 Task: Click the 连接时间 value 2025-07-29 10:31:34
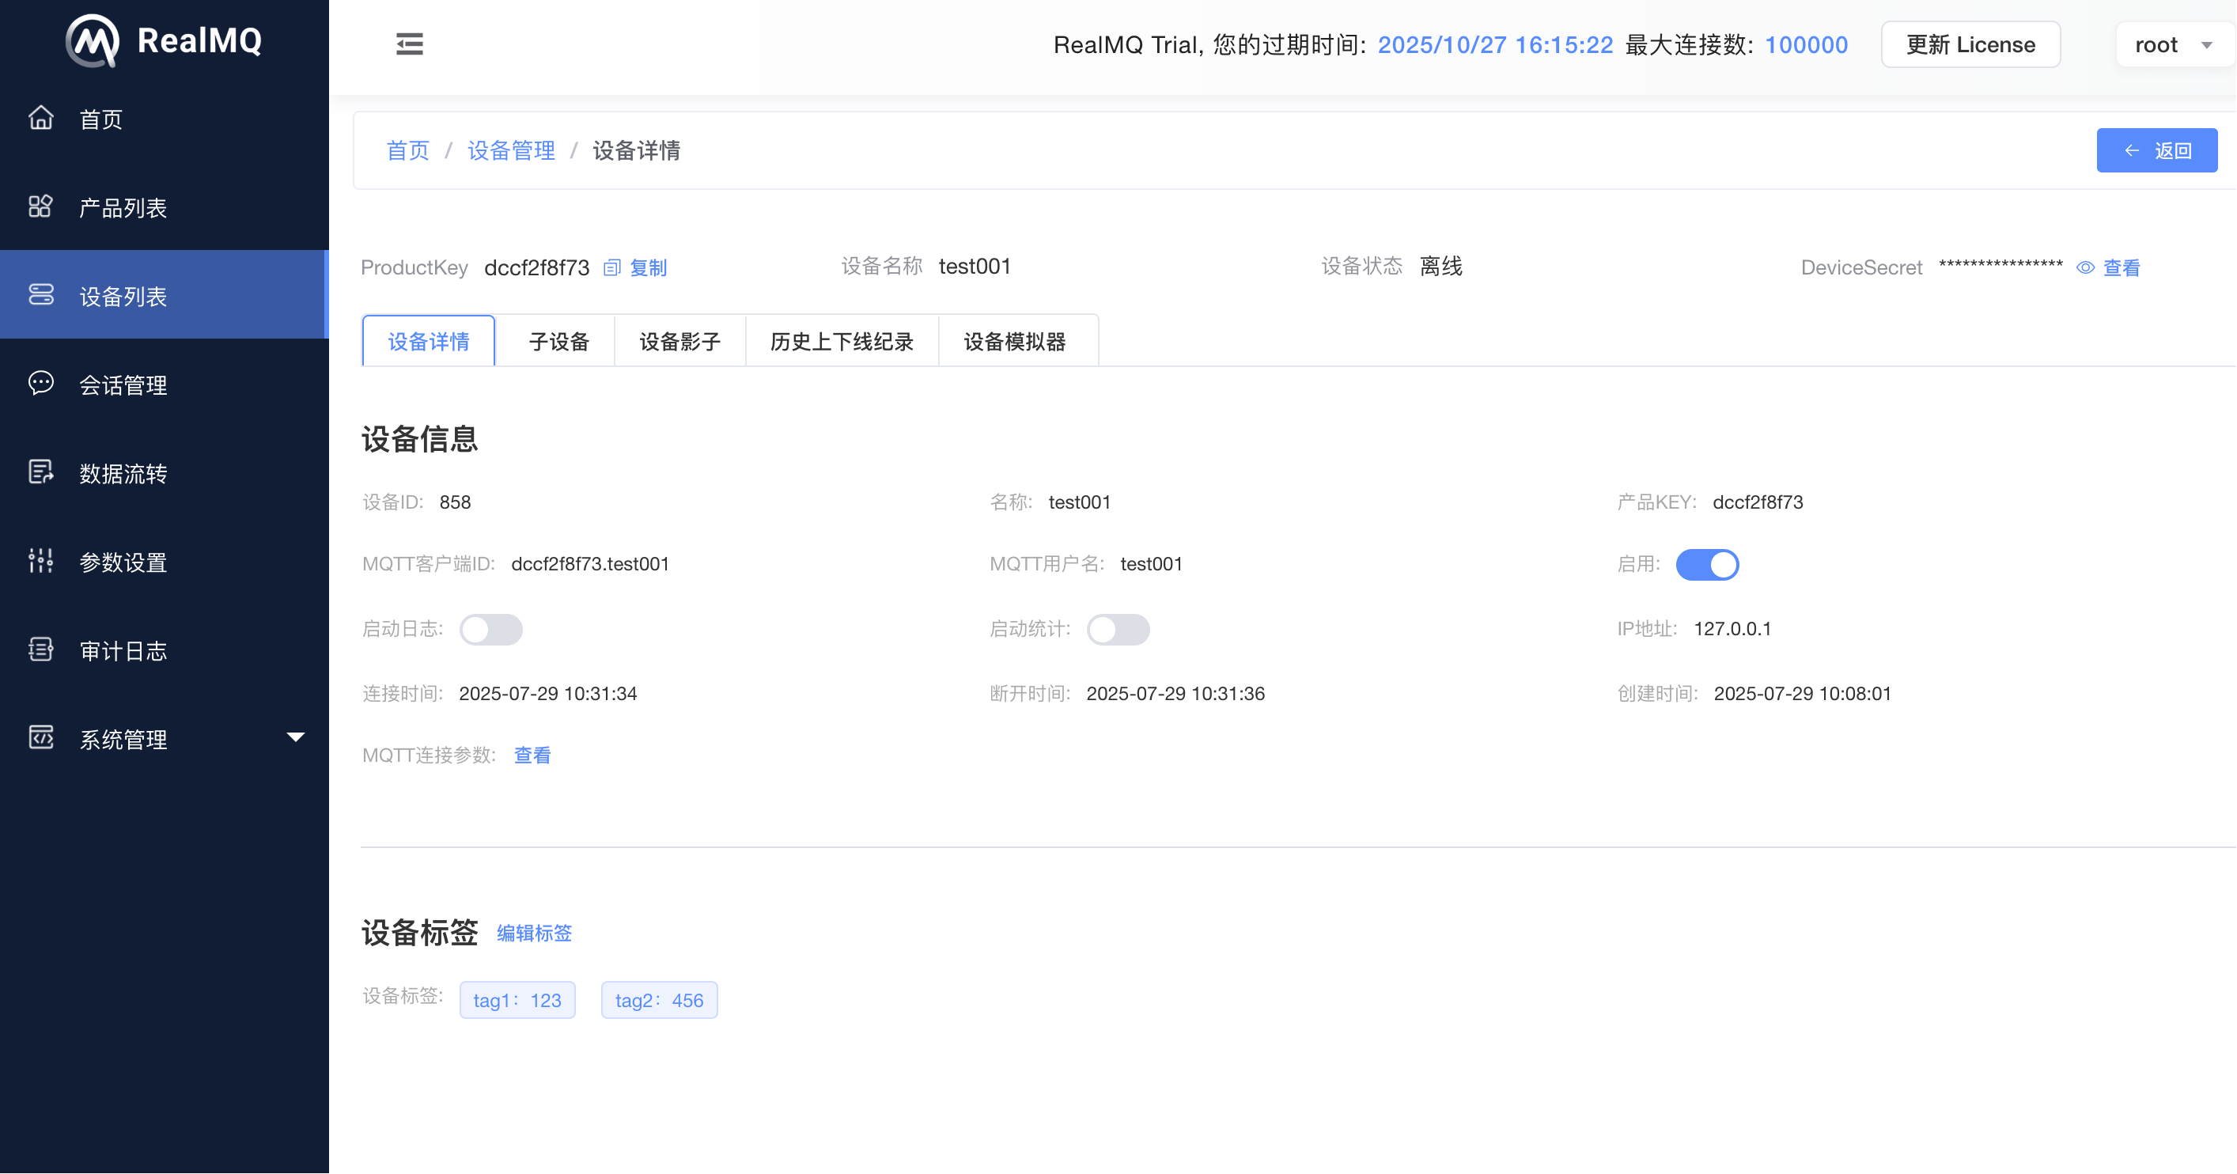point(548,694)
